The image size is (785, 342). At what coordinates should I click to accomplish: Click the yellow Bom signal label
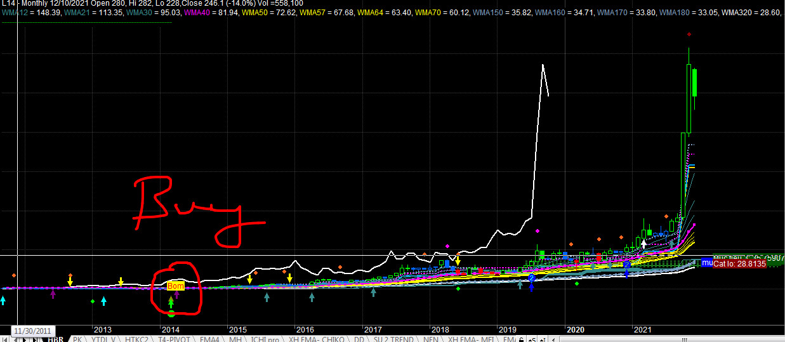pos(176,286)
